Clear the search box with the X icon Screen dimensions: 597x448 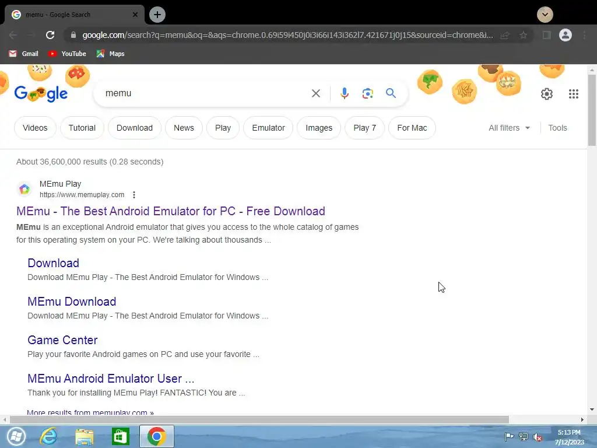[x=315, y=93]
